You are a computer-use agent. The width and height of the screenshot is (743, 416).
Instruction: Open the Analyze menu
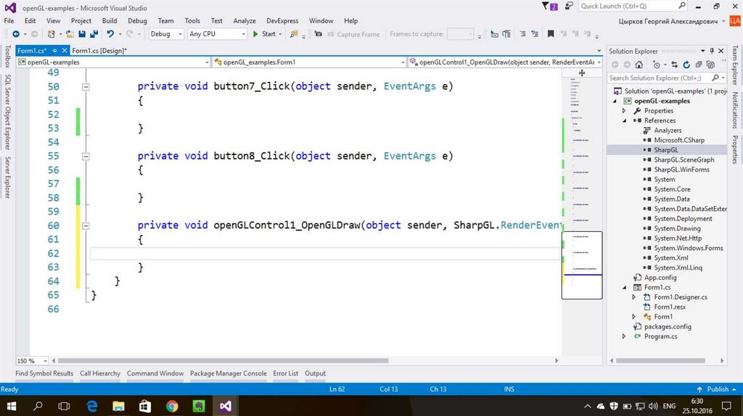pyautogui.click(x=244, y=21)
